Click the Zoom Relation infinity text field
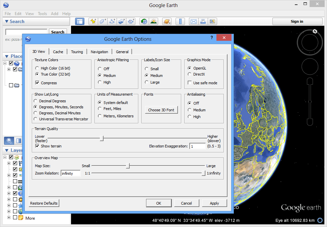327x227 pixels. tap(71, 173)
